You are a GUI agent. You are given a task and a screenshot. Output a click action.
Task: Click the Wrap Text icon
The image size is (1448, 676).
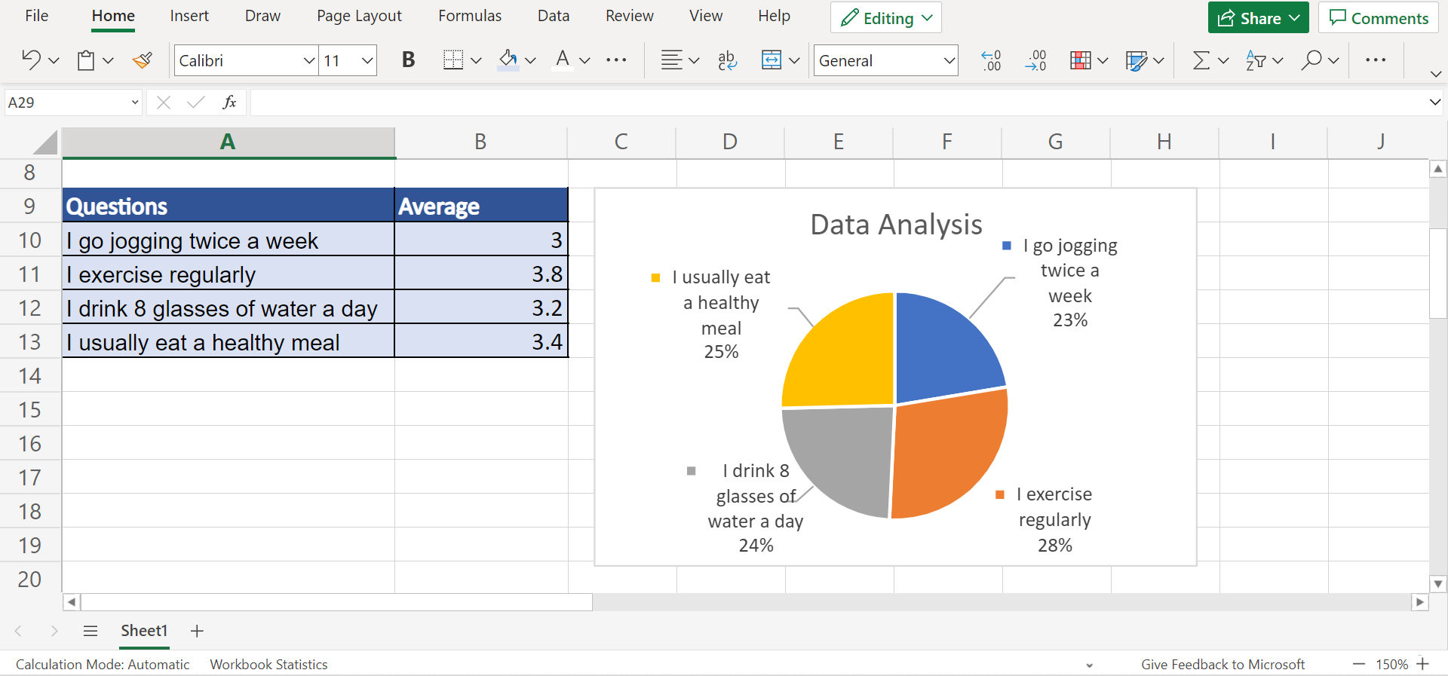(x=727, y=60)
